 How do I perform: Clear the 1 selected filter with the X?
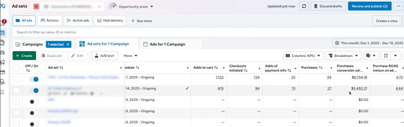pos(68,44)
